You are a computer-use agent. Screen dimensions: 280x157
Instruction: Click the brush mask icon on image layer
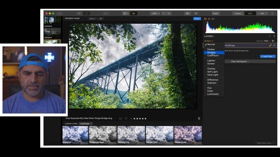point(270,45)
